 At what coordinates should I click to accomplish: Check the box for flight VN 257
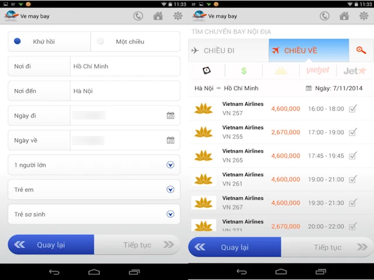coord(353,108)
